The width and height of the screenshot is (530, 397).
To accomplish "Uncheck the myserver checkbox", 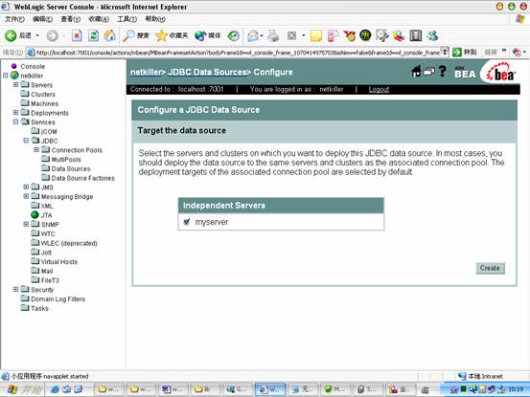I will (x=187, y=222).
